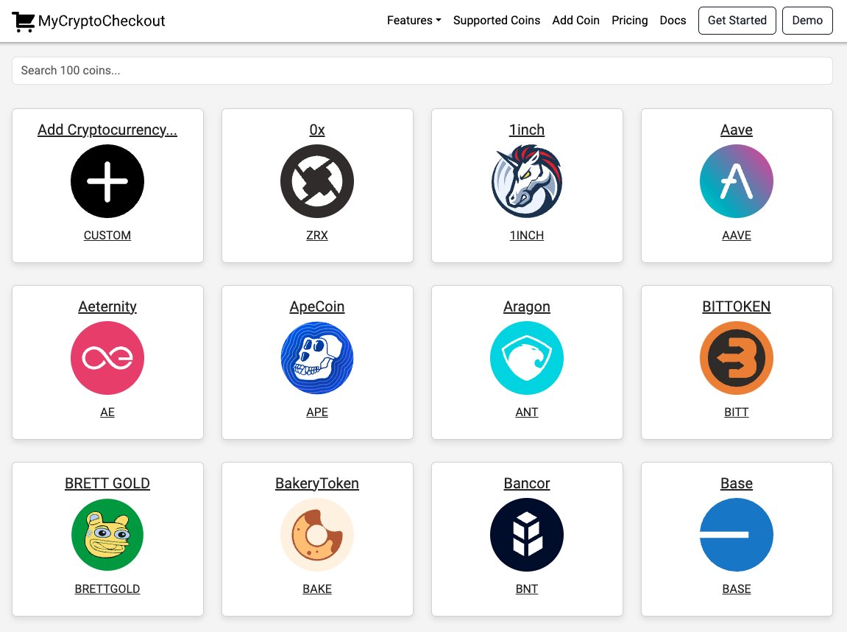Choose the dark Bancor logo icon
Image resolution: width=847 pixels, height=632 pixels.
[527, 535]
